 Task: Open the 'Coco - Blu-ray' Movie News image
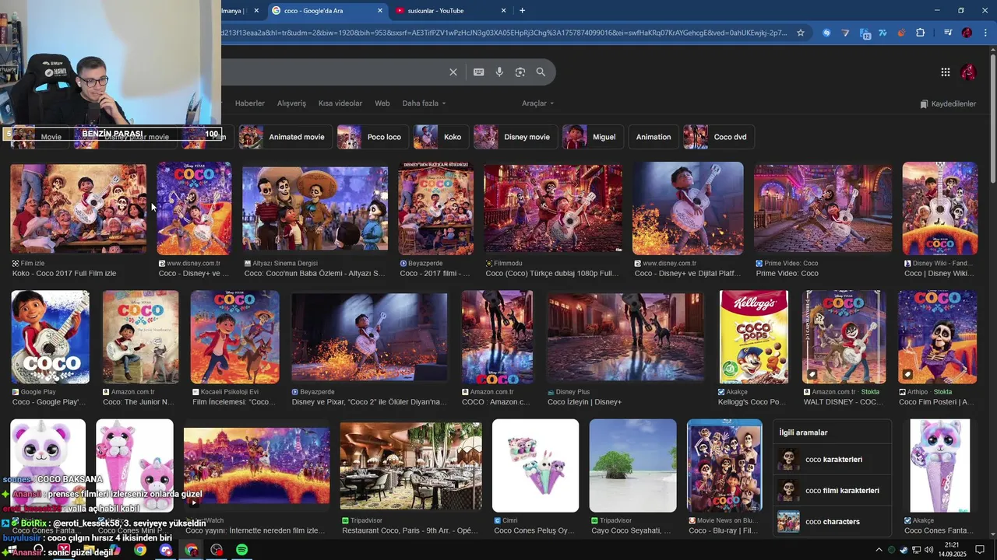point(724,466)
